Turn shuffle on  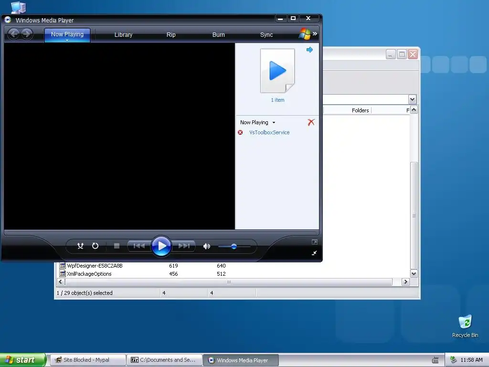coord(80,246)
